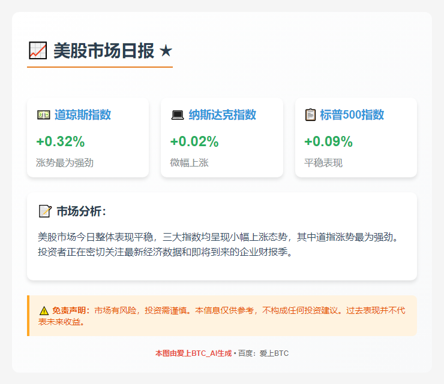This screenshot has width=444, height=384.
Task: Click the 平稳表现 caption
Action: pyautogui.click(x=323, y=163)
